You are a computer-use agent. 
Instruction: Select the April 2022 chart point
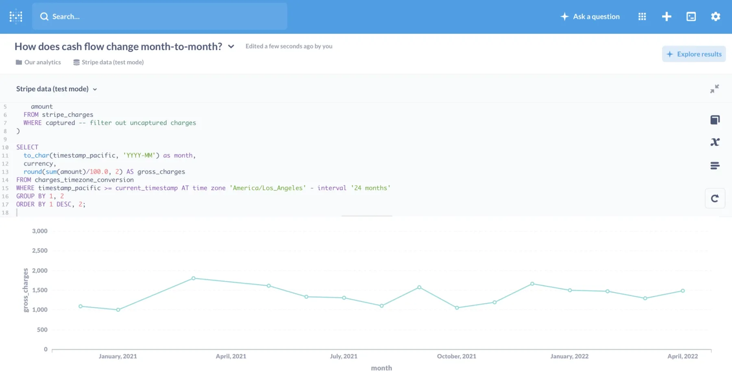coord(682,291)
